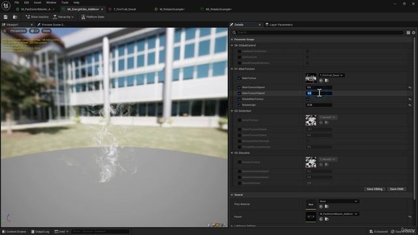Use selected asset icon for MainTexture

pos(321,80)
